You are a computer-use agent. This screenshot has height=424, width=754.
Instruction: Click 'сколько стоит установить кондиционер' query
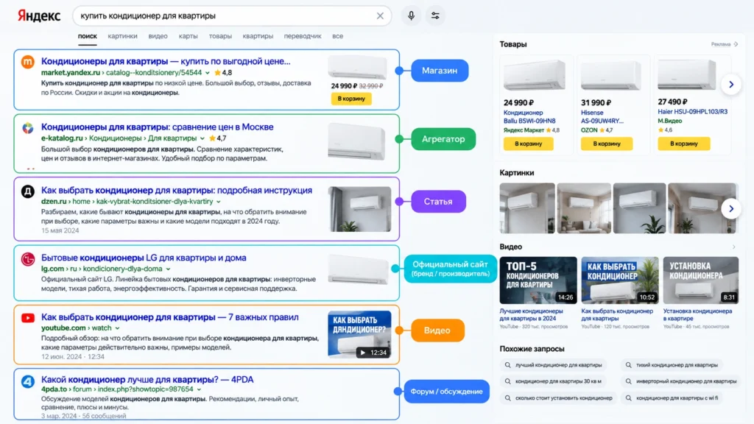559,398
